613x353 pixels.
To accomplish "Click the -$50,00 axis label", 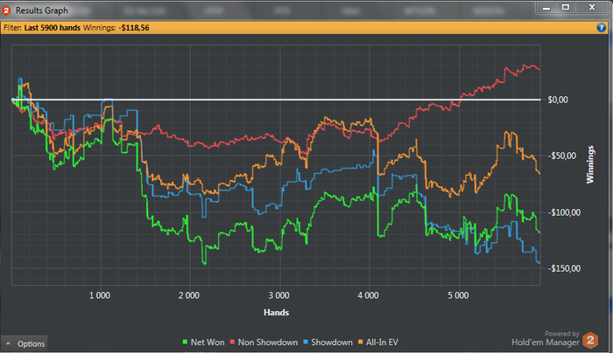I will click(x=562, y=156).
